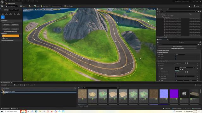The height and width of the screenshot is (113, 202).
Task: Open the add content icon dropdown
Action: tap(30, 6)
